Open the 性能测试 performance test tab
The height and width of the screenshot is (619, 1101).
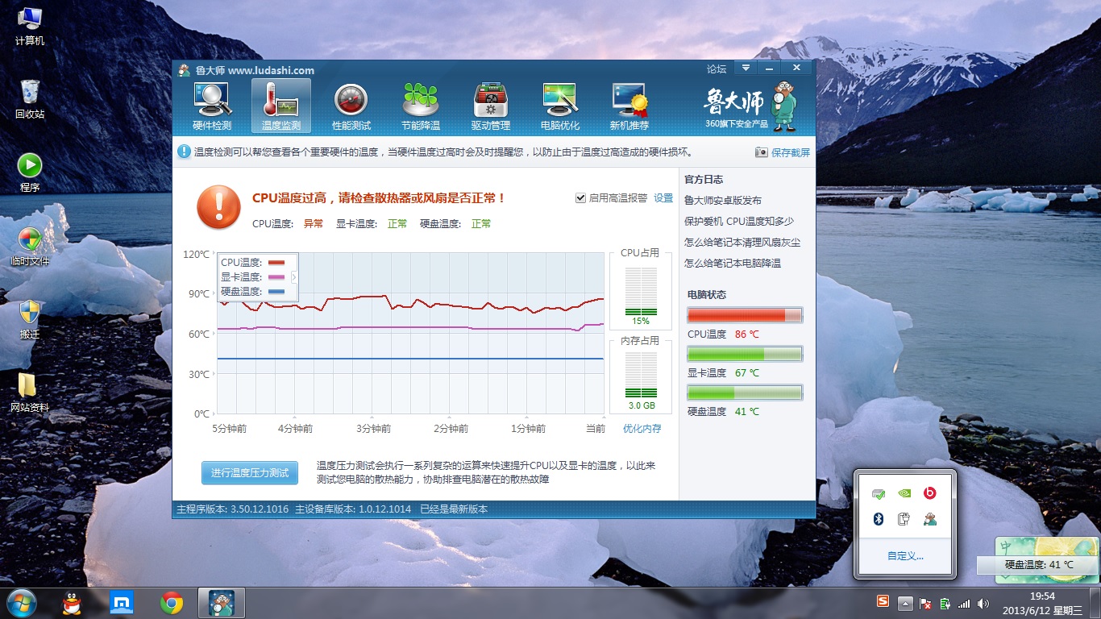click(351, 106)
